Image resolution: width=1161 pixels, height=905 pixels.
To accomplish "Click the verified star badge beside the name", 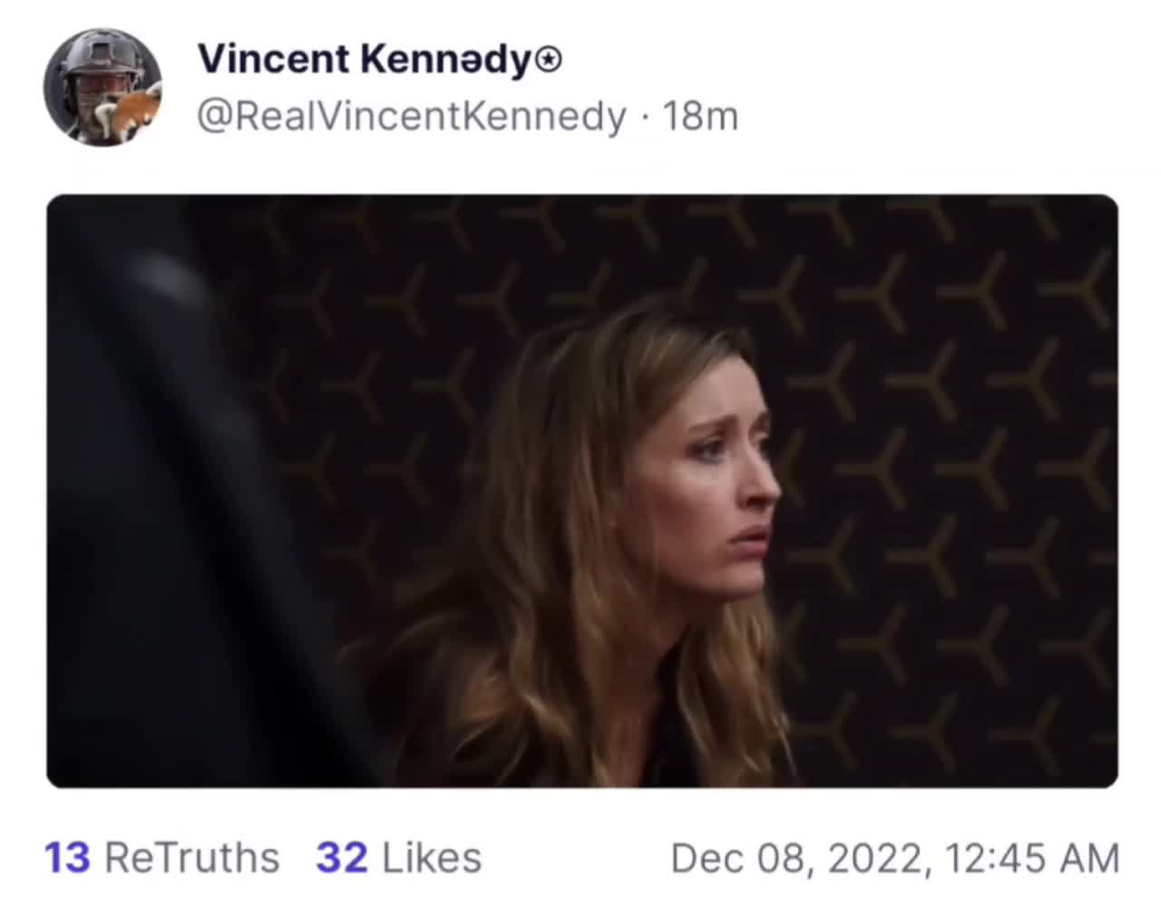I will (x=550, y=61).
